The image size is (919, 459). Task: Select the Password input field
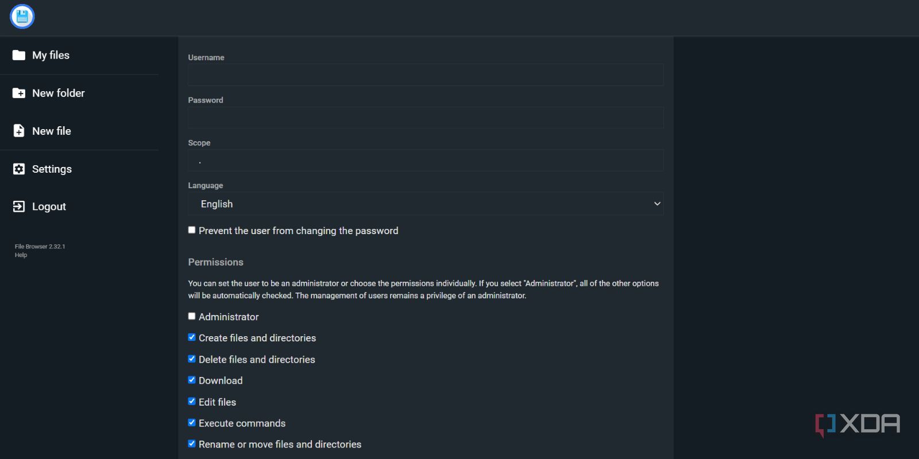[x=426, y=118]
